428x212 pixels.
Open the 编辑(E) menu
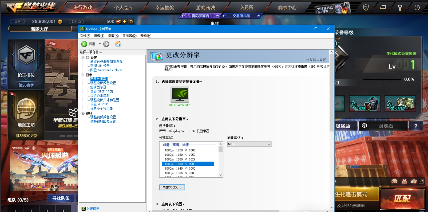click(x=99, y=36)
